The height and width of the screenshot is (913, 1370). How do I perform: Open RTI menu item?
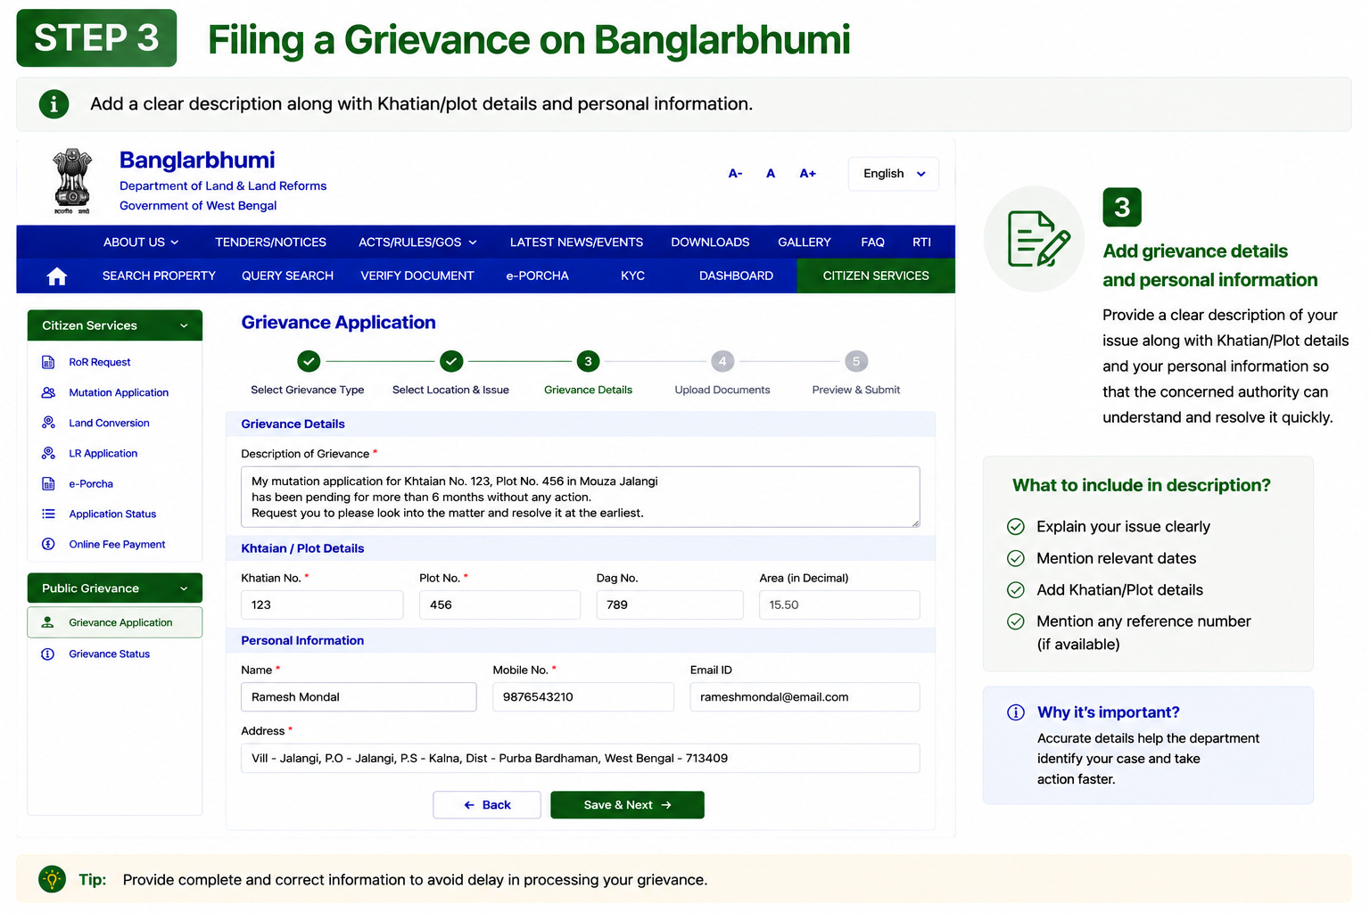pos(921,243)
